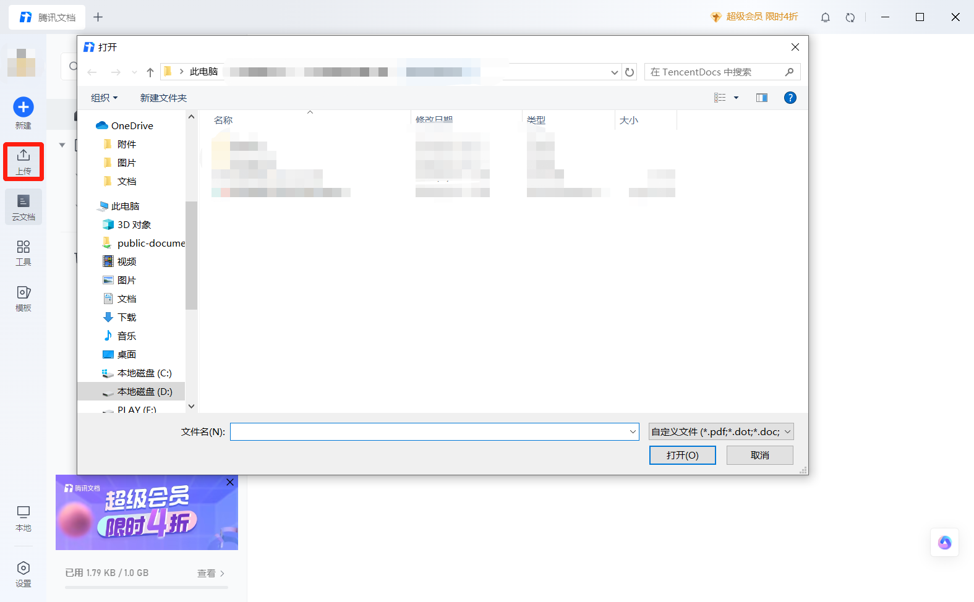Click 此电脑 in the address bar
The image size is (974, 602).
click(204, 72)
